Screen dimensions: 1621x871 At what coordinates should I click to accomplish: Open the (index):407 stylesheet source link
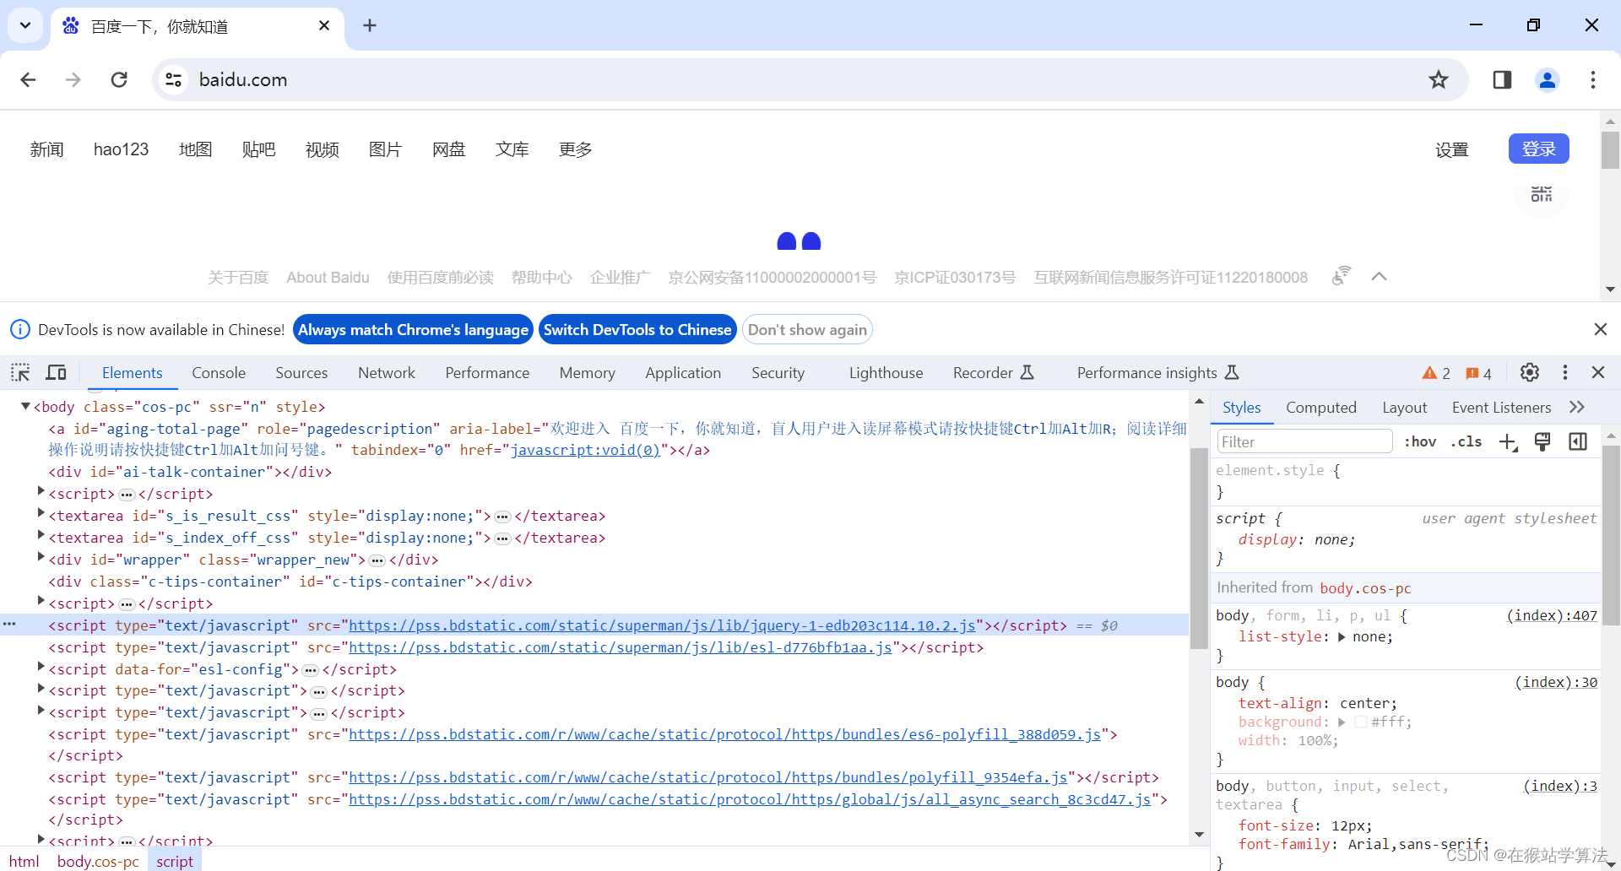point(1552,615)
